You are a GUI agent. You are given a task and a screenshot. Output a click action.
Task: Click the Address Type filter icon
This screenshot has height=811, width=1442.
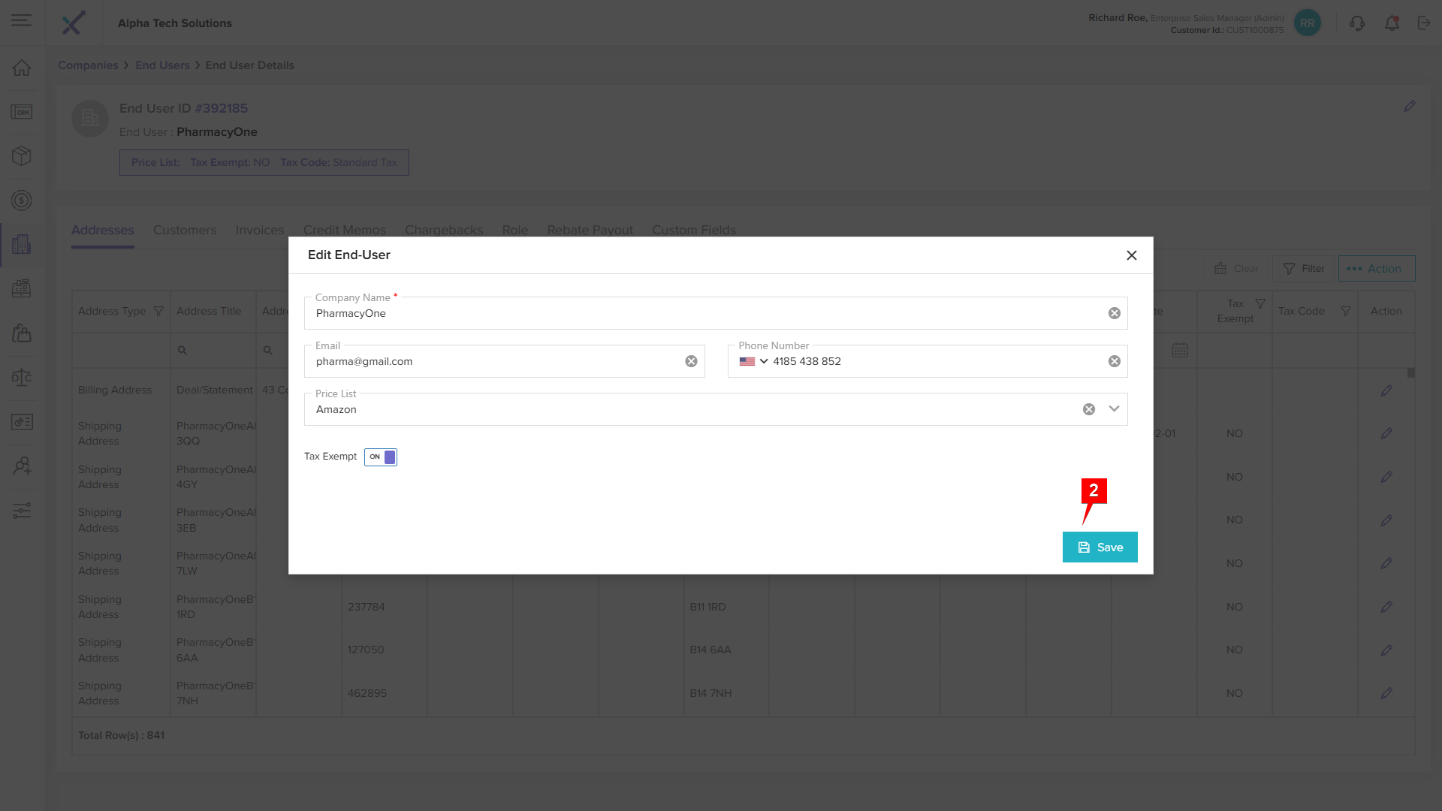tap(158, 312)
